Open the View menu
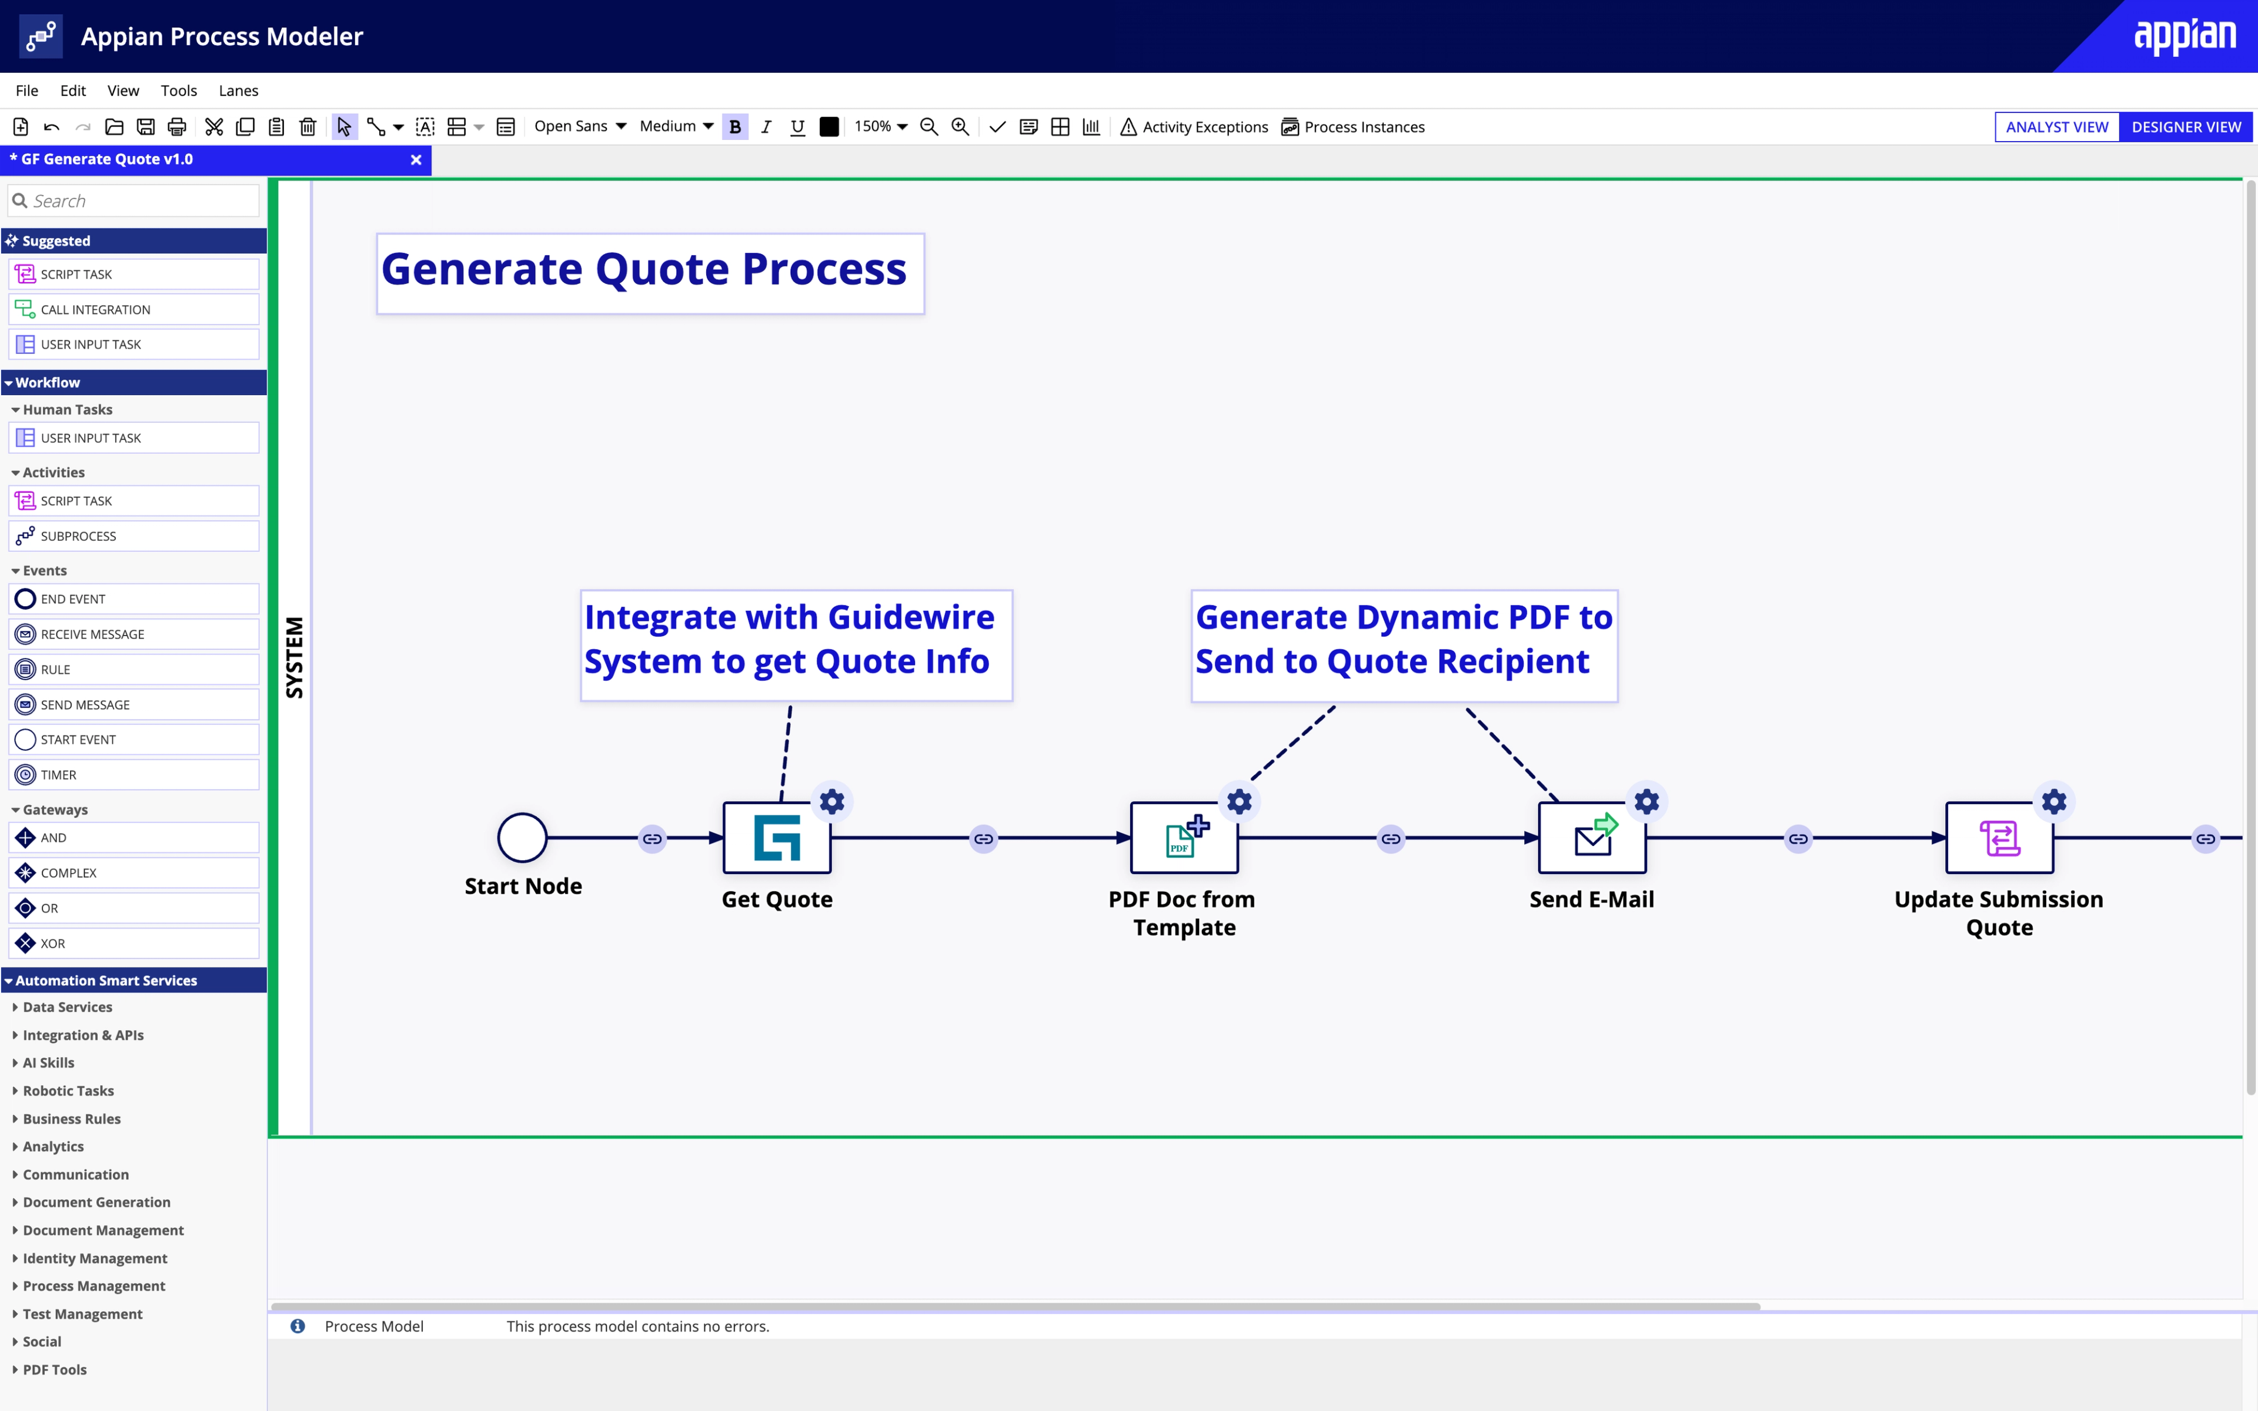The image size is (2258, 1411). 123,91
